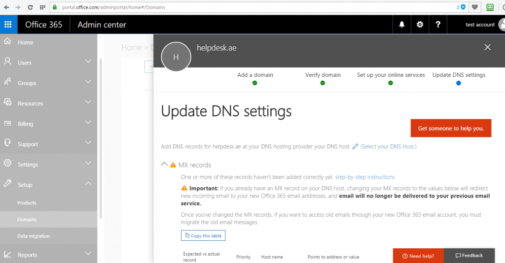The image size is (505, 263).
Task: Click Copy this table button
Action: pyautogui.click(x=203, y=236)
